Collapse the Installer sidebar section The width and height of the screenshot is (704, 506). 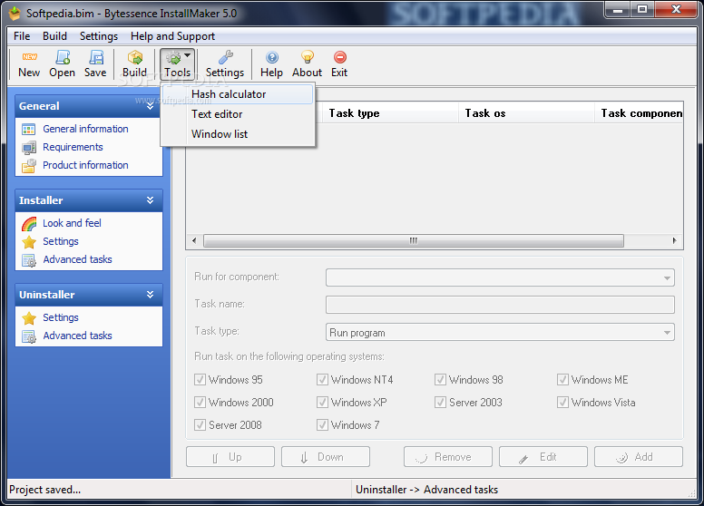150,200
